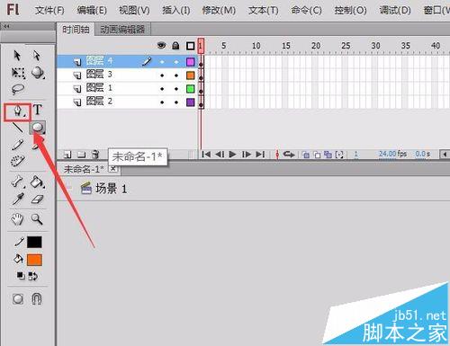Step back one frame
Image resolution: width=450 pixels, height=346 pixels.
point(220,155)
